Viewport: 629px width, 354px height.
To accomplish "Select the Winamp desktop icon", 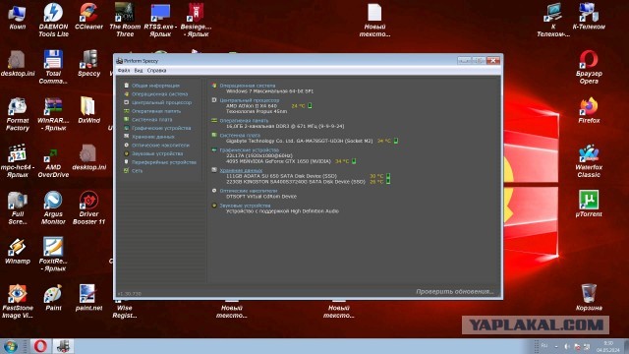I will pos(18,251).
